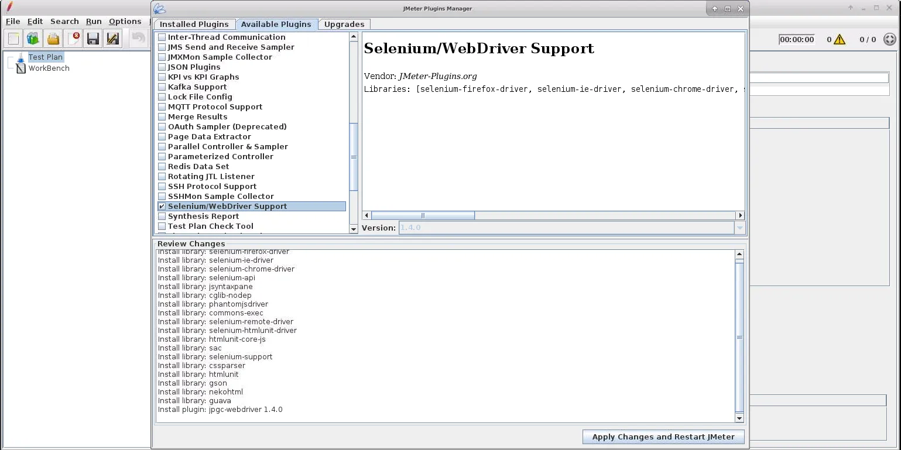Open the Version dropdown showing 1.4.0
Image resolution: width=901 pixels, height=450 pixels.
point(739,228)
